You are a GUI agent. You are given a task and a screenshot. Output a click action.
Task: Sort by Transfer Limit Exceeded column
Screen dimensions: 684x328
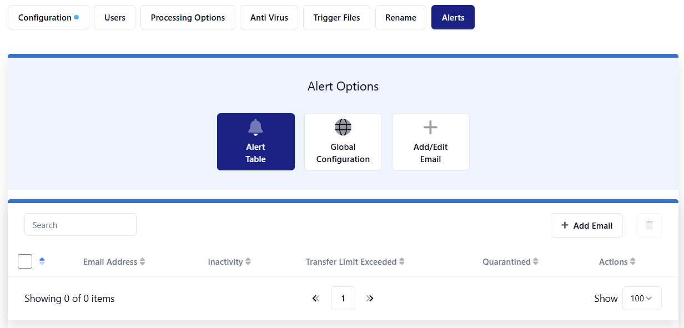coord(401,262)
